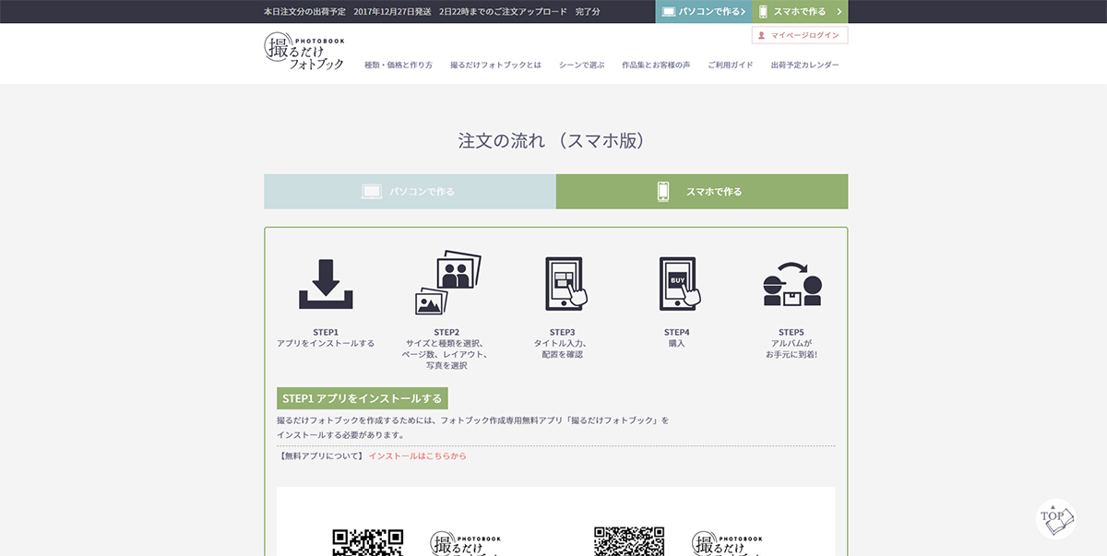Click the STEP5 album delivery icon
Viewport: 1107px width, 556px height.
(792, 284)
